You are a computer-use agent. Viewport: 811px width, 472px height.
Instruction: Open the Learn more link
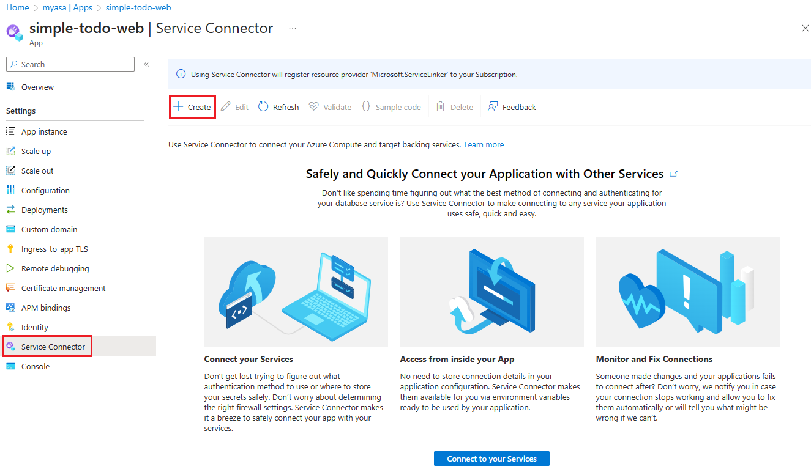pyautogui.click(x=484, y=145)
